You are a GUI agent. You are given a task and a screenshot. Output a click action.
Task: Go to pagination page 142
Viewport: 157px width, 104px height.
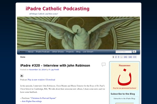(130, 57)
